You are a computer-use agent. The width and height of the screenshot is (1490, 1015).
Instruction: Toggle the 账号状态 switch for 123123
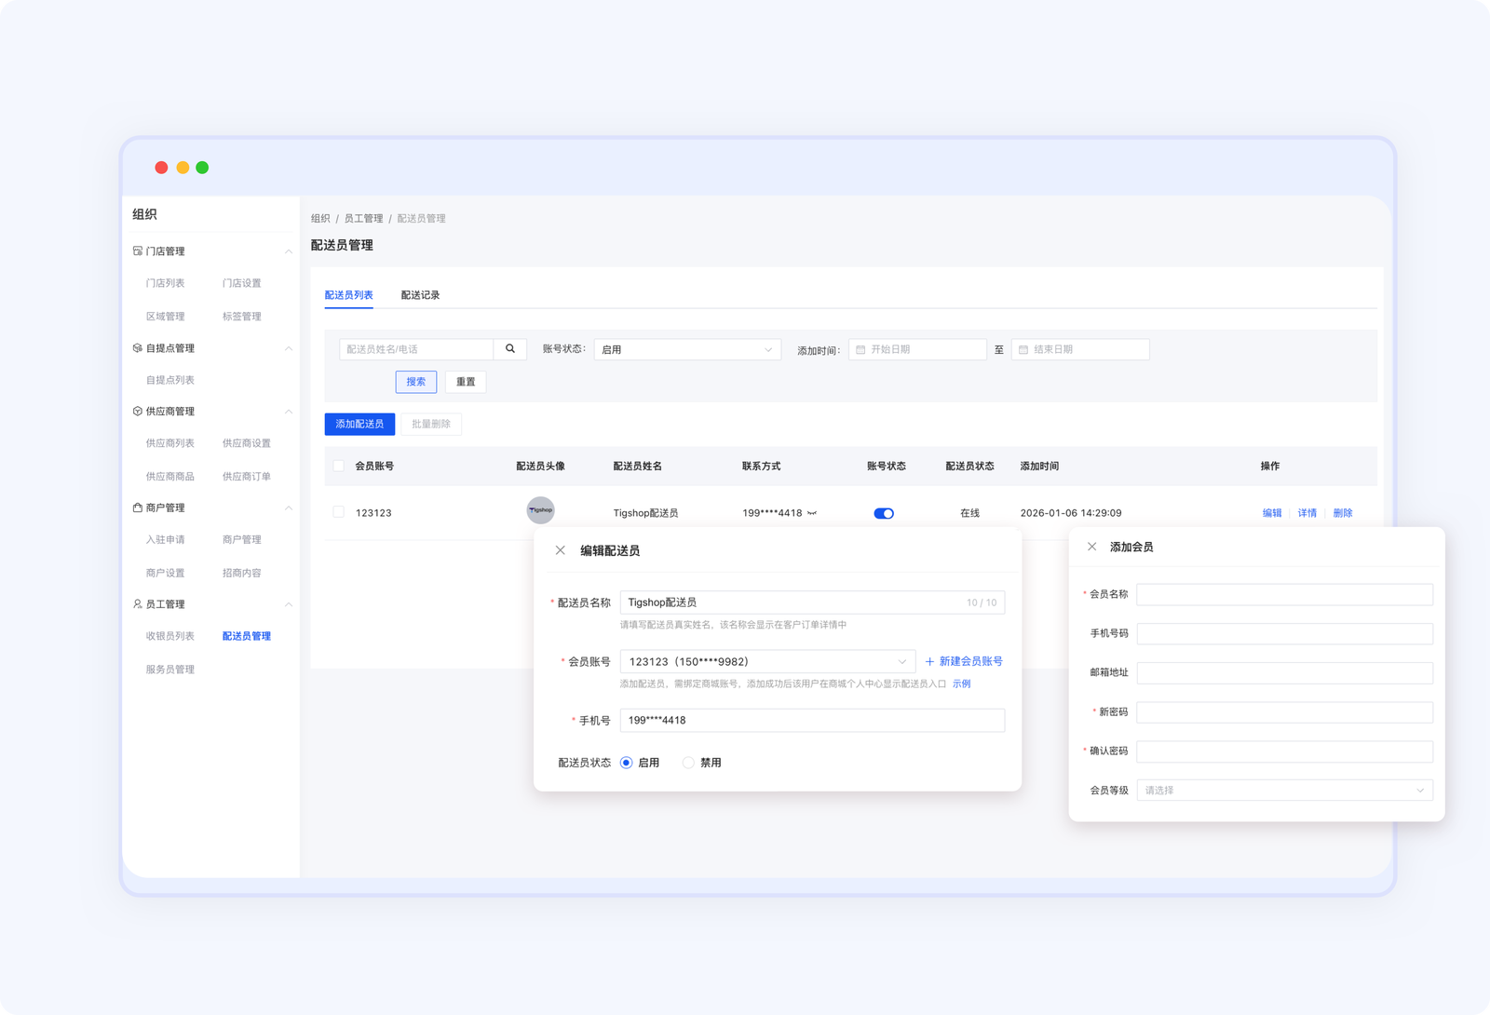click(x=884, y=513)
